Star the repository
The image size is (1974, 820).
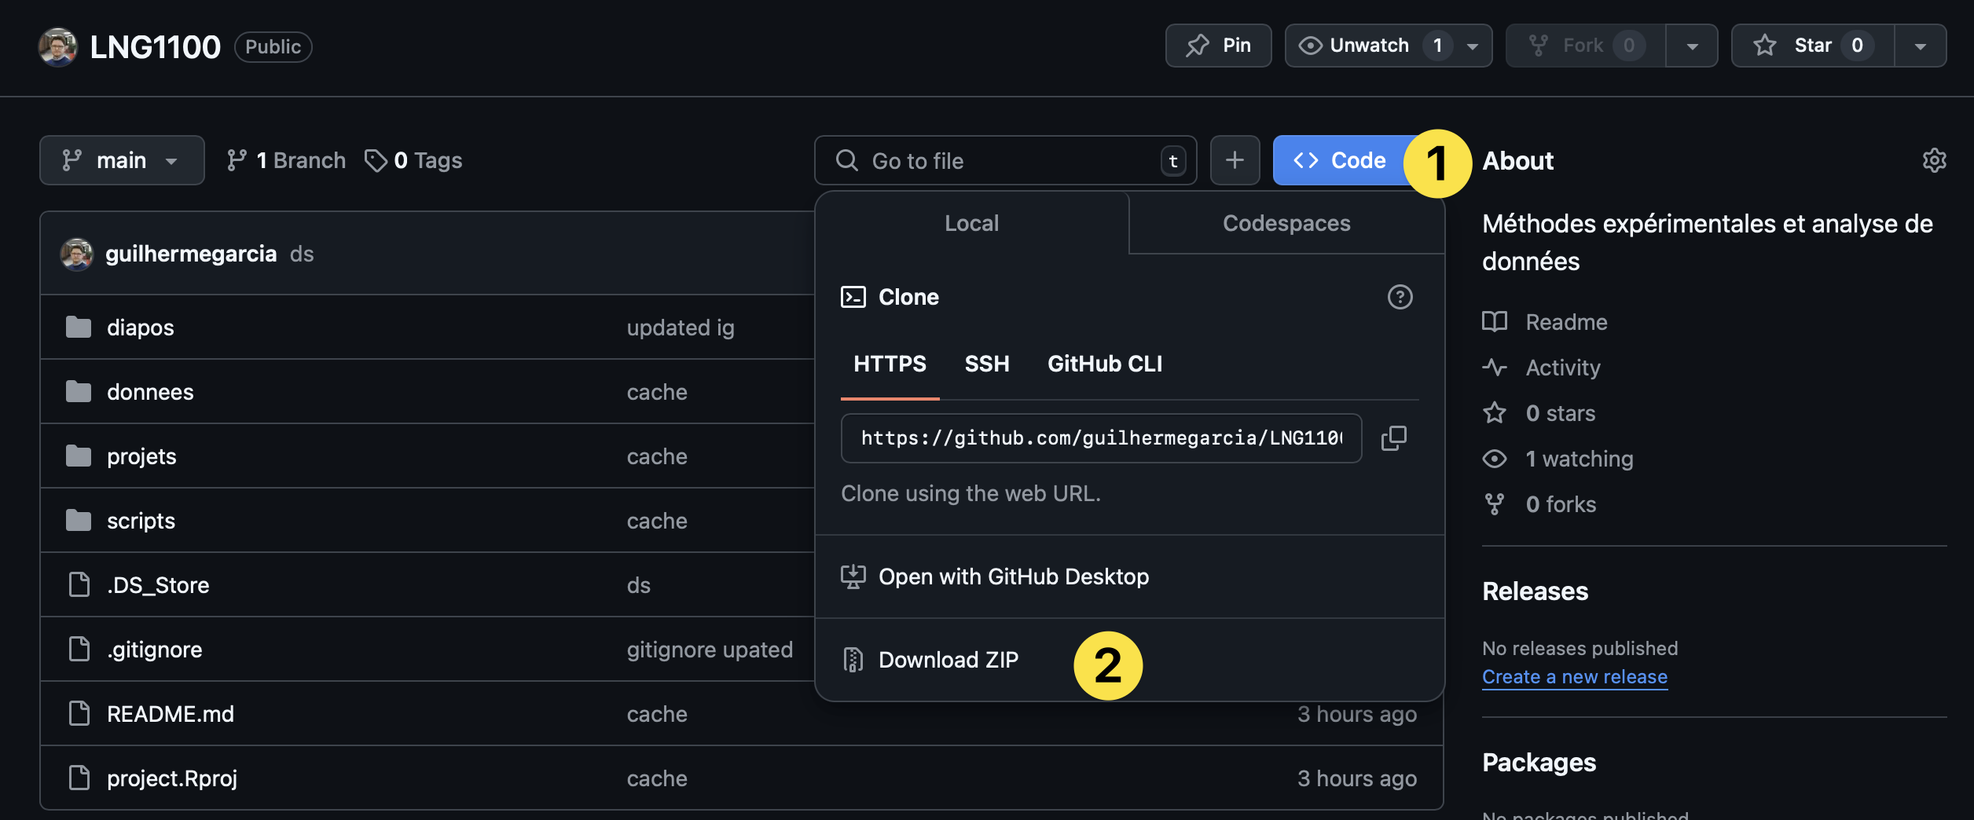coord(1812,46)
